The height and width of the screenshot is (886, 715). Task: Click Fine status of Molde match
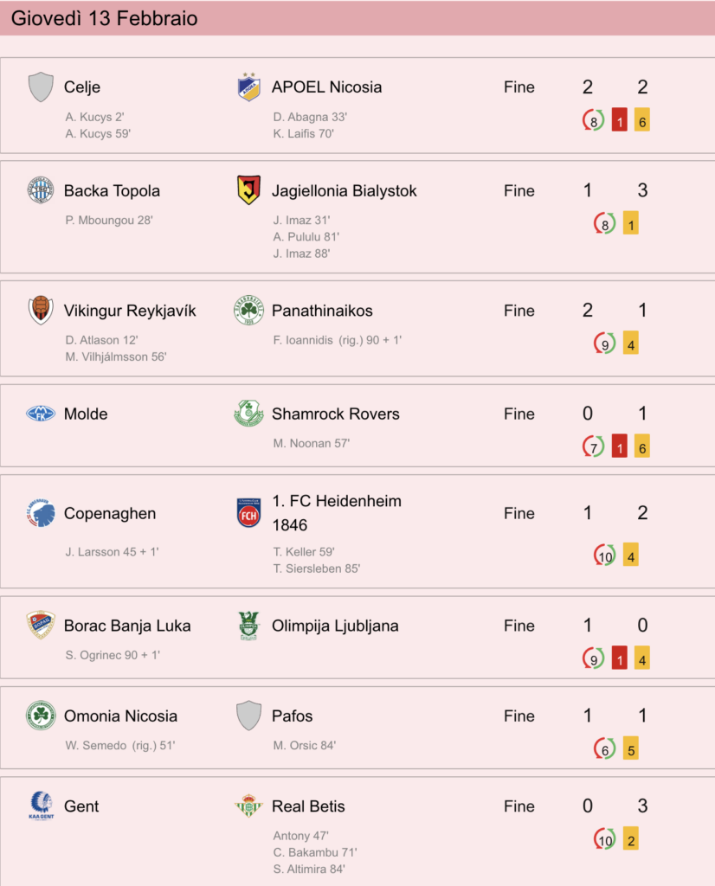(519, 414)
